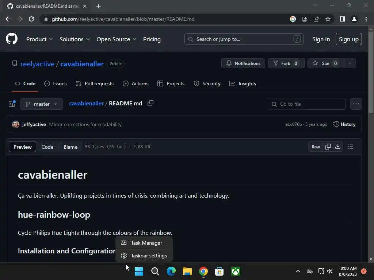
Task: Open the more file actions menu
Action: pyautogui.click(x=356, y=104)
